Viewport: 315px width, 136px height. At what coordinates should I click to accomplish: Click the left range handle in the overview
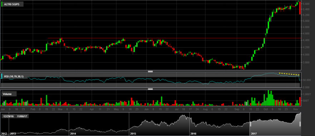click(x=251, y=124)
